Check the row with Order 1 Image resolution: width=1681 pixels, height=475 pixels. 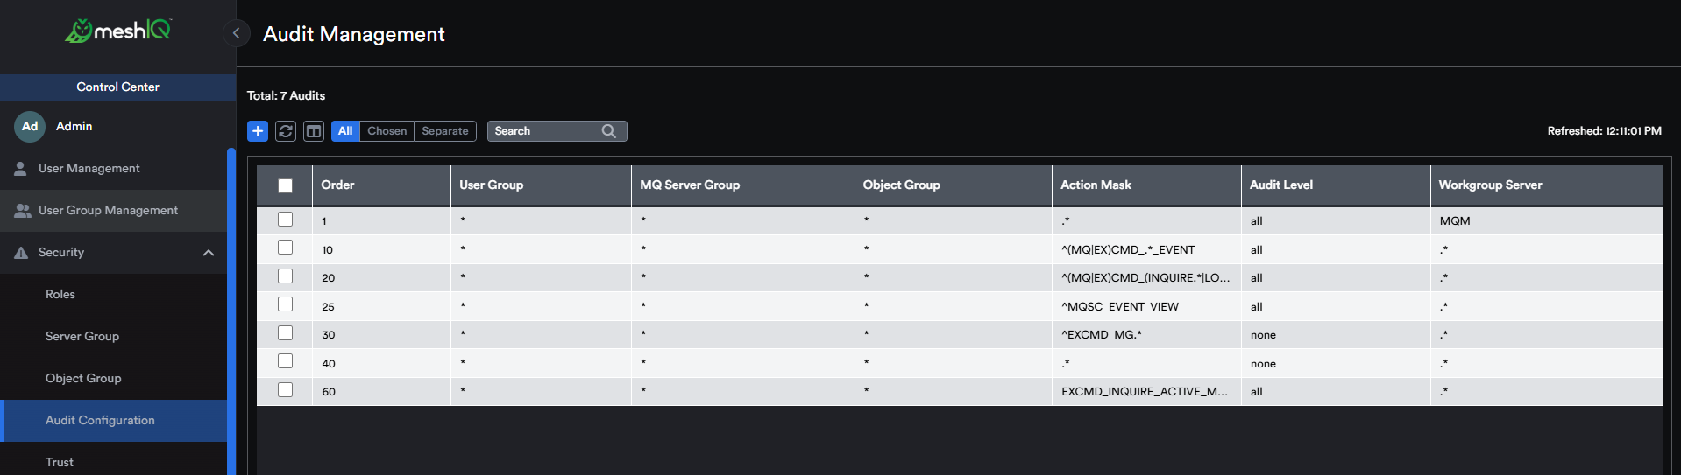(x=285, y=220)
